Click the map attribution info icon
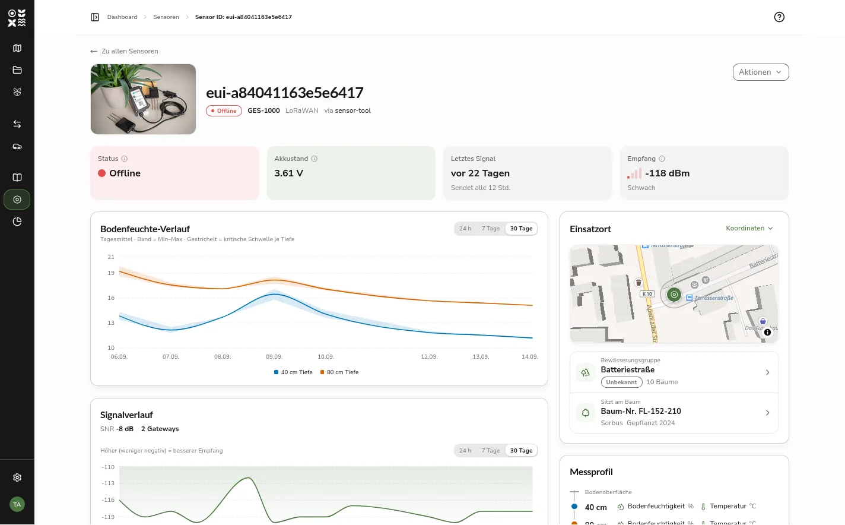 [767, 333]
